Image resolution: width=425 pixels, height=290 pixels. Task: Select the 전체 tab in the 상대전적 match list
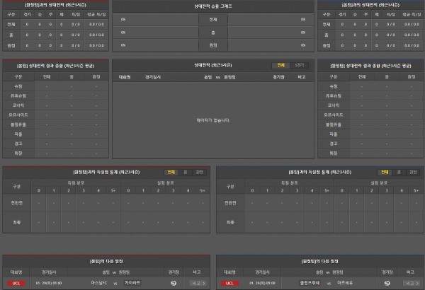point(280,64)
